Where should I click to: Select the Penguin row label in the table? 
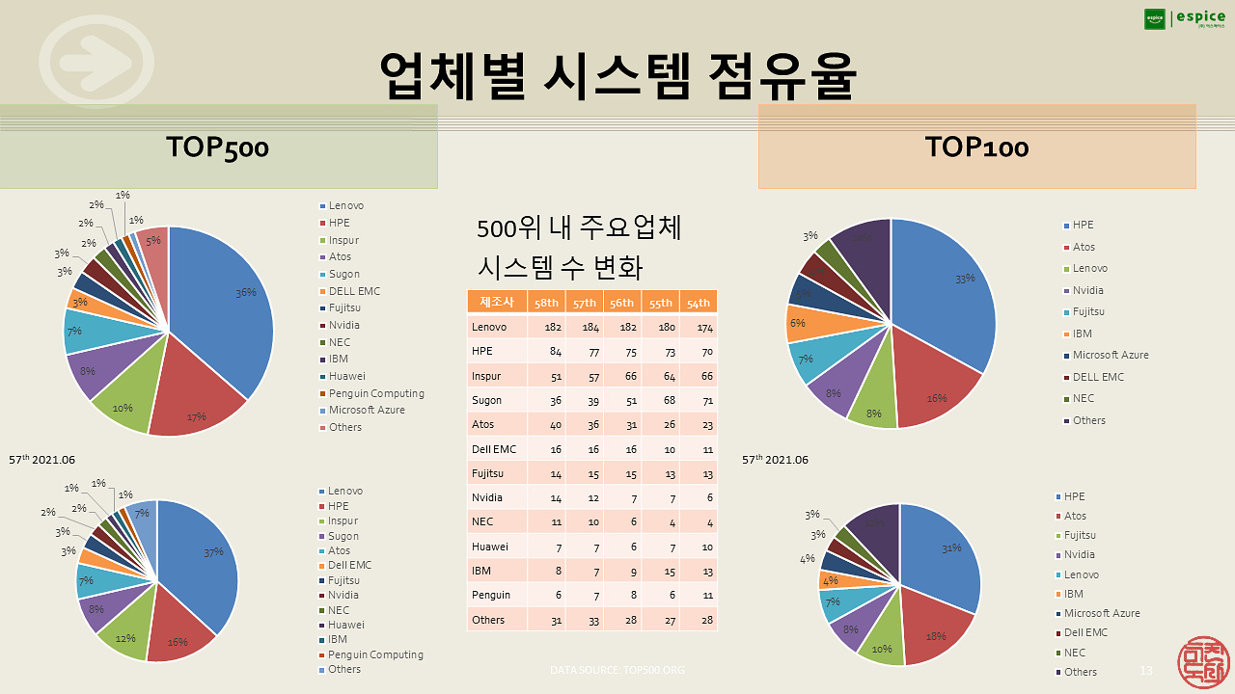click(x=490, y=595)
